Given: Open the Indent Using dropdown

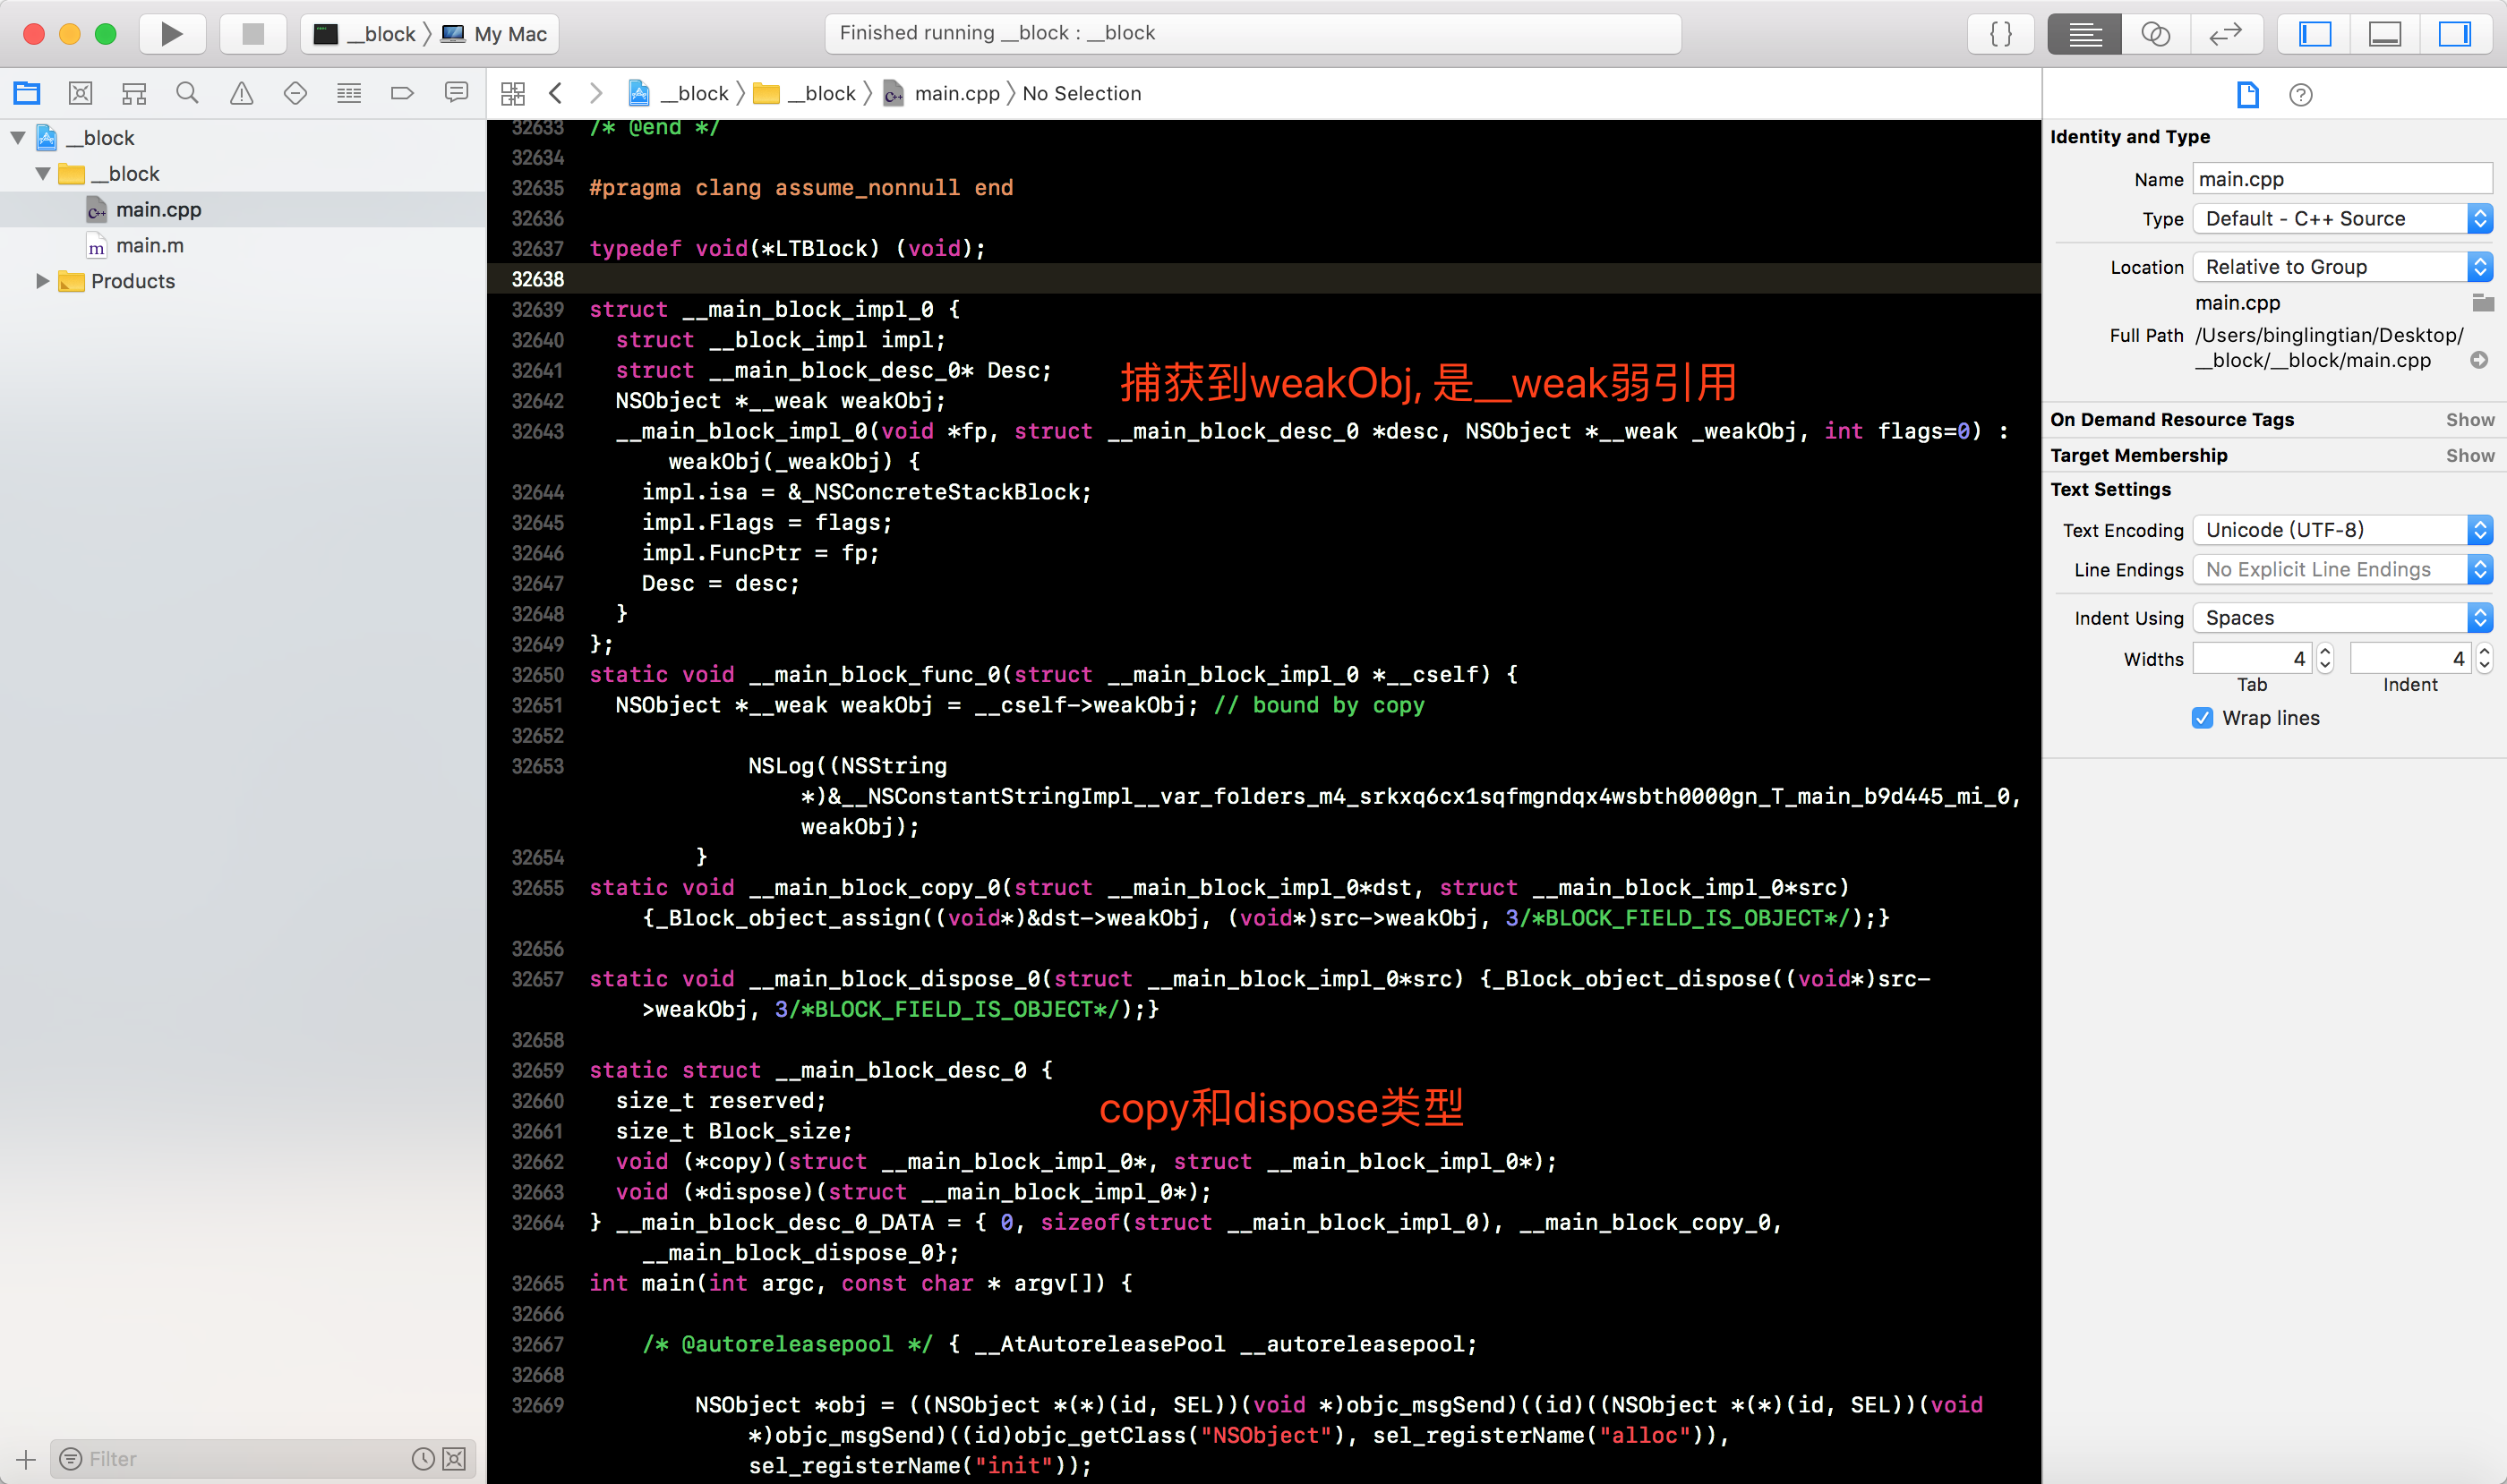Looking at the screenshot, I should click(2342, 618).
